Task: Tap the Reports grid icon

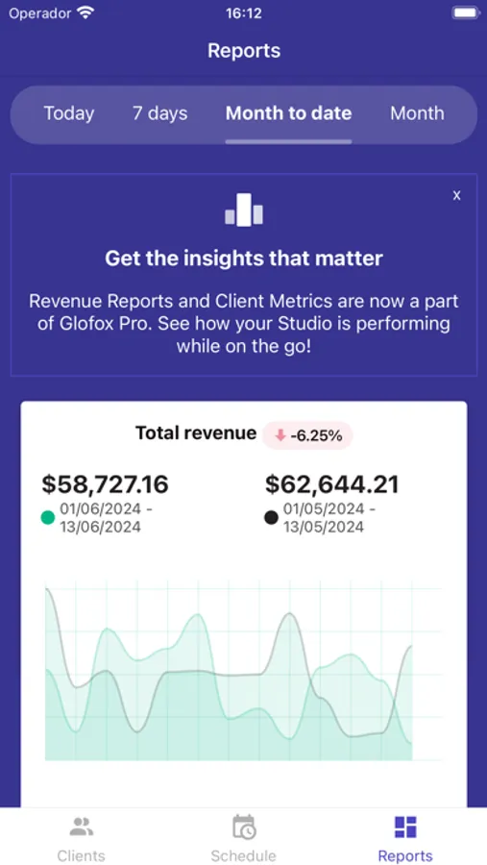Action: point(405,827)
